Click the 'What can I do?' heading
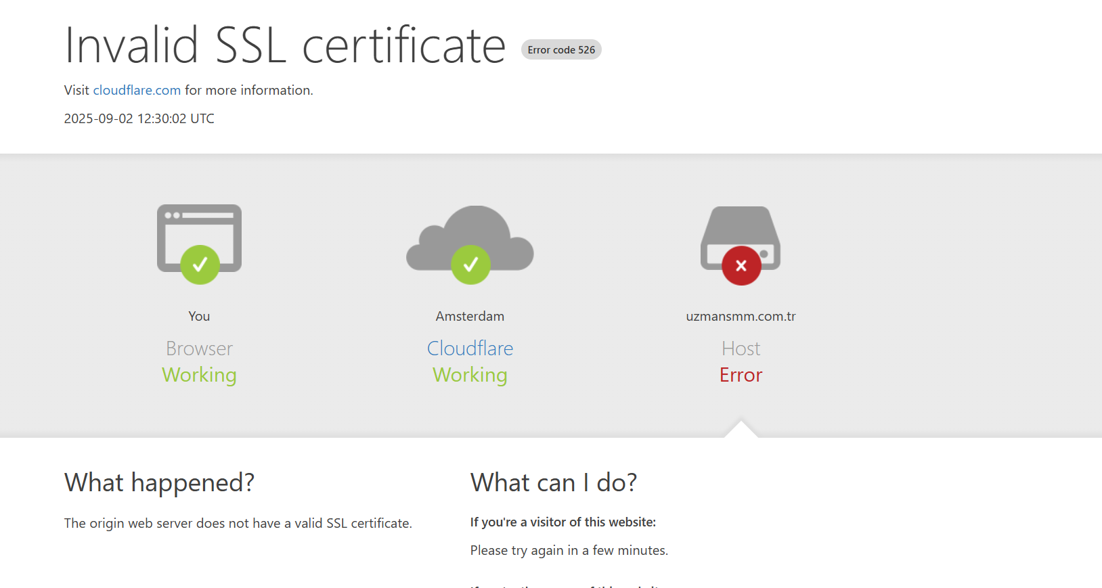Viewport: 1102px width, 588px height. (554, 482)
